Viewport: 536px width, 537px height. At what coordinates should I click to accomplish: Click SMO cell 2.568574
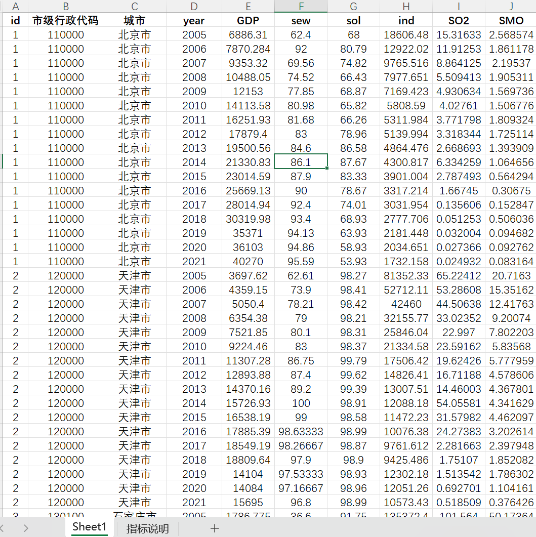(511, 34)
